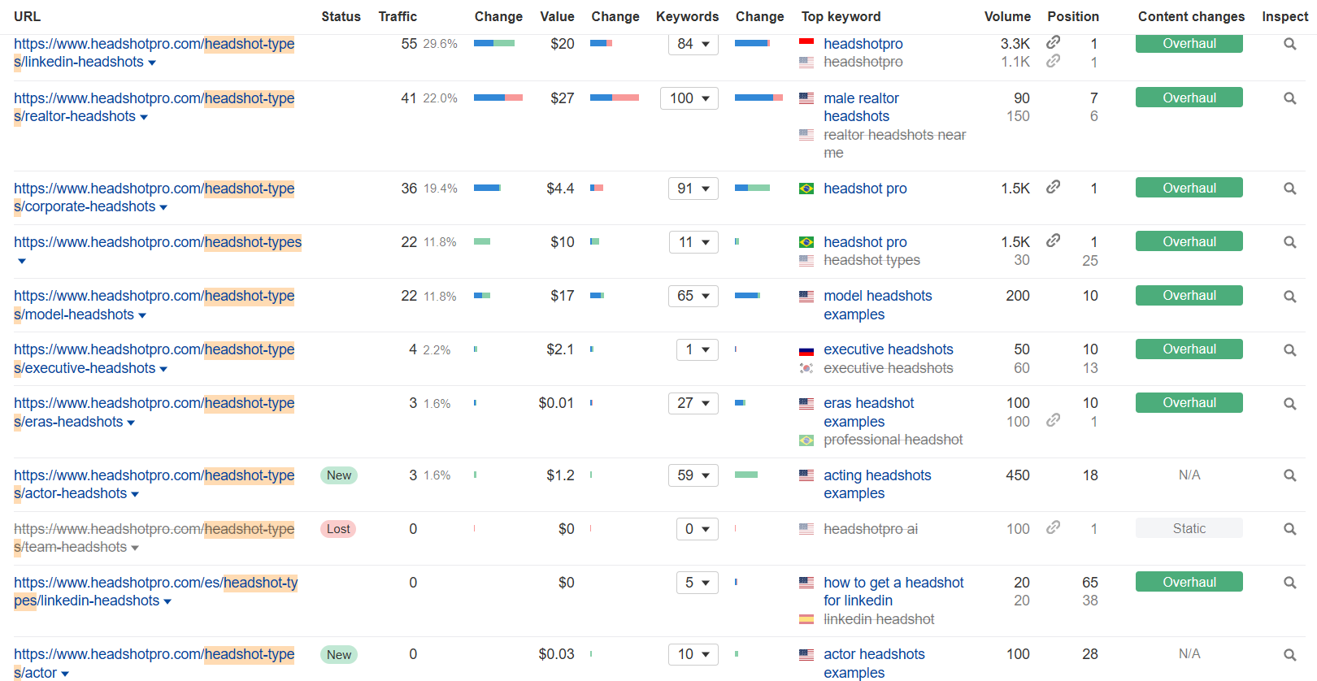Open keyword link 'eras headshot examples'
1317x681 pixels.
click(x=868, y=412)
